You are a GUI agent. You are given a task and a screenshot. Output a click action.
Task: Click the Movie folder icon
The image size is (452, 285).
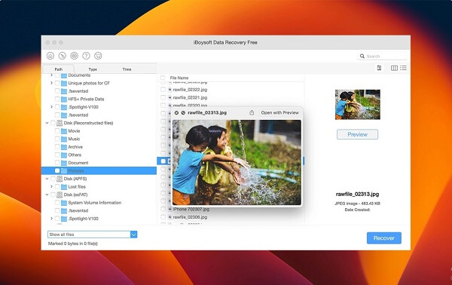point(64,131)
